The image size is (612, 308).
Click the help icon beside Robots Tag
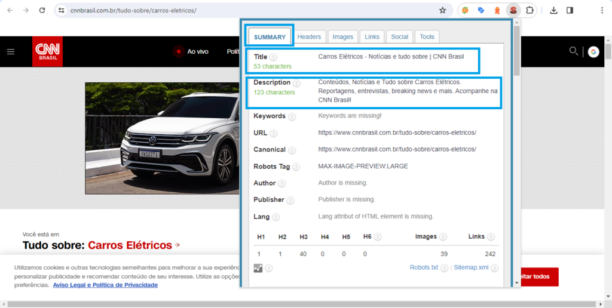tap(296, 167)
